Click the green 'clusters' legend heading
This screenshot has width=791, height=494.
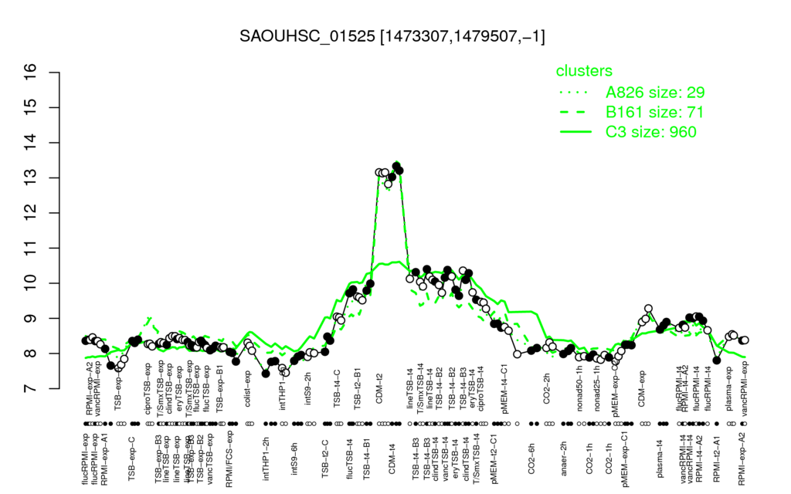[x=584, y=70]
